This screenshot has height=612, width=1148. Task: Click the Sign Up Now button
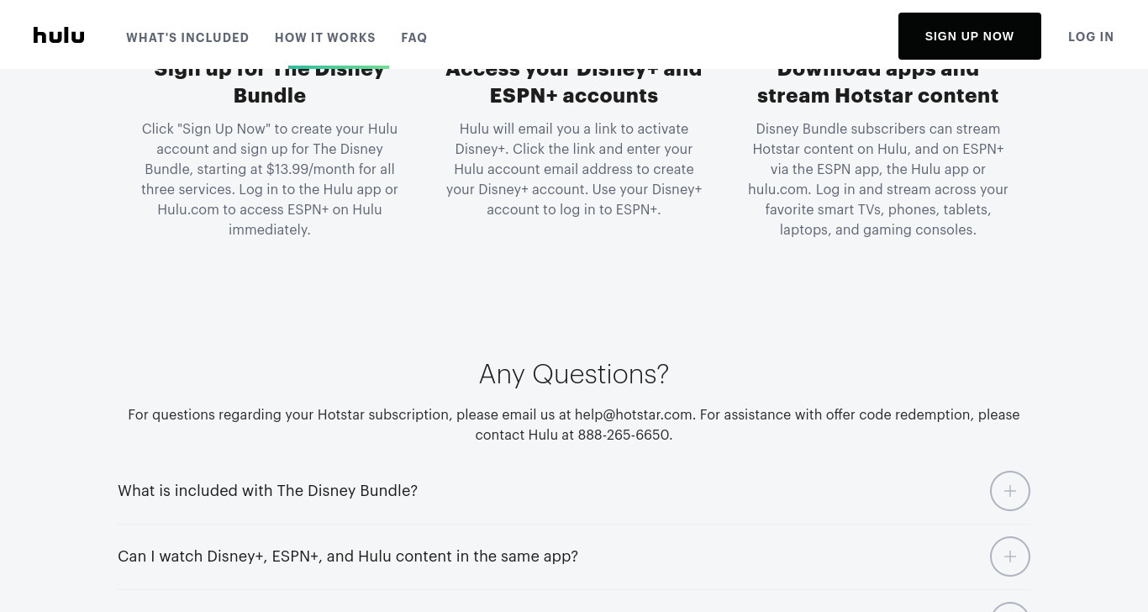point(970,36)
